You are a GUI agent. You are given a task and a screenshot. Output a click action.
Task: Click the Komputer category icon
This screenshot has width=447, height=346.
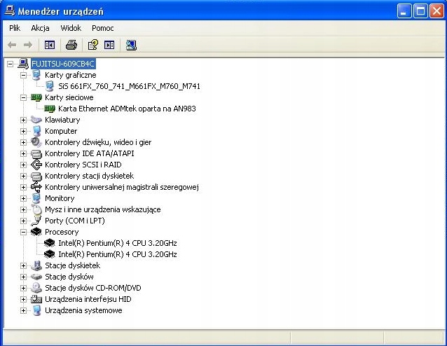click(36, 131)
